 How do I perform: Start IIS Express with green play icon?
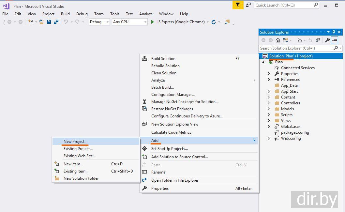pyautogui.click(x=152, y=22)
